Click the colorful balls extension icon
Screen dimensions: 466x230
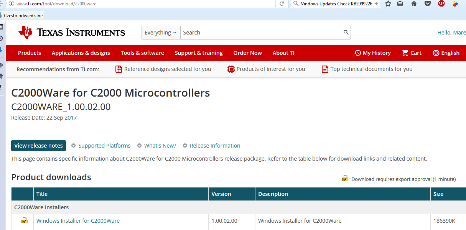pos(455,3)
